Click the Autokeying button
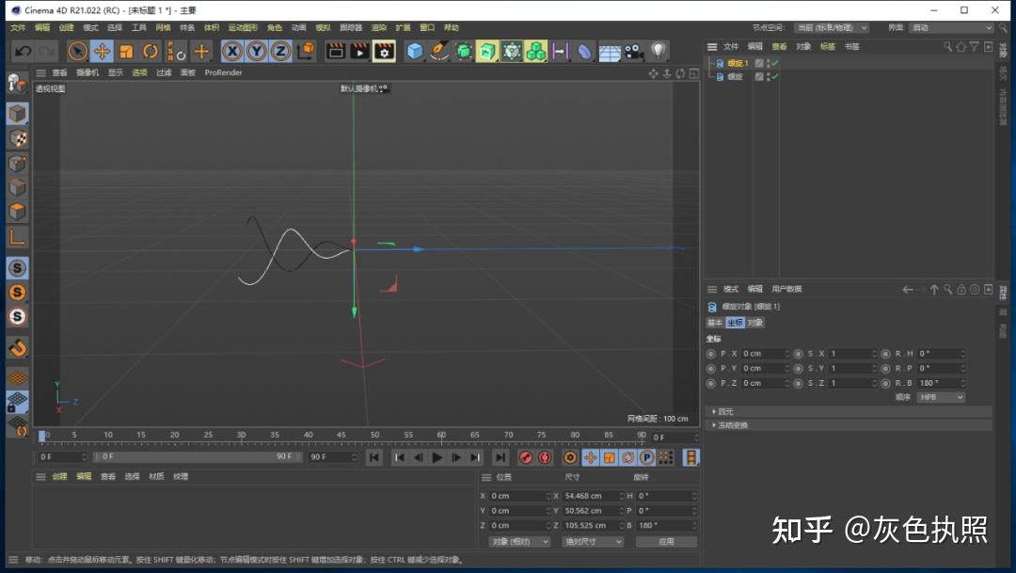 pyautogui.click(x=545, y=457)
